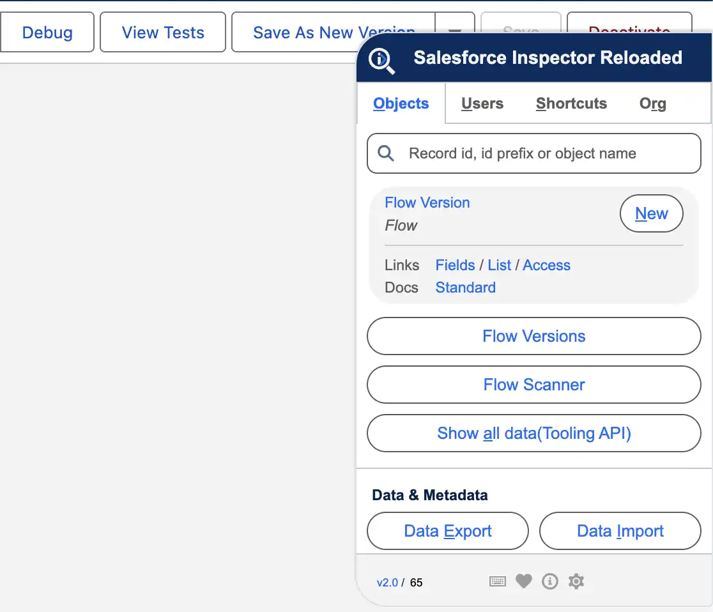Click Show all data (Tooling API)
This screenshot has height=612, width=713.
(x=533, y=433)
